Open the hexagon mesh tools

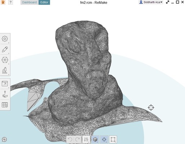(x=5, y=60)
